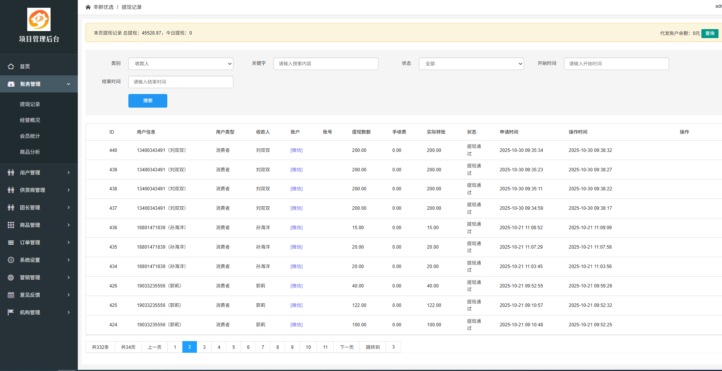Viewport: 722px width, 371px height.
Task: Focus the 开始时间 input field
Action: [x=617, y=64]
